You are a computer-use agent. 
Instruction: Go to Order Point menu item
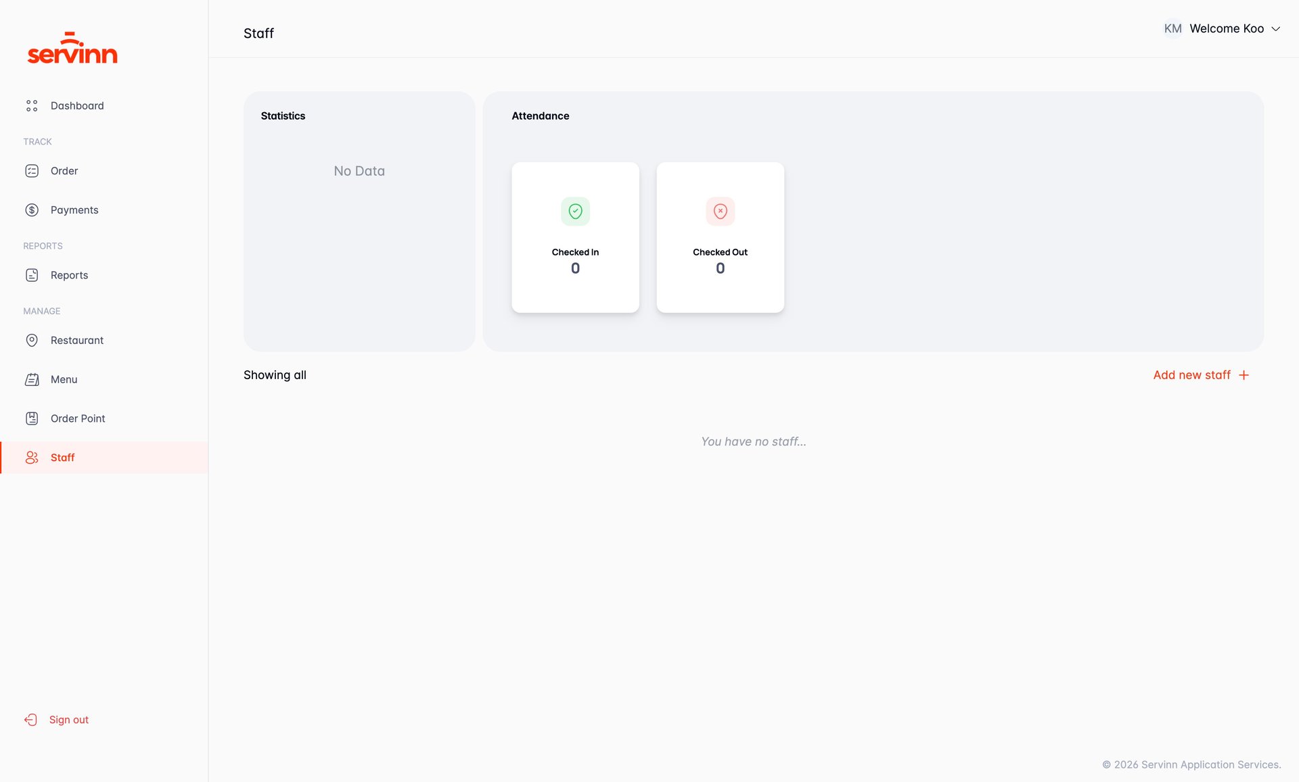click(78, 418)
